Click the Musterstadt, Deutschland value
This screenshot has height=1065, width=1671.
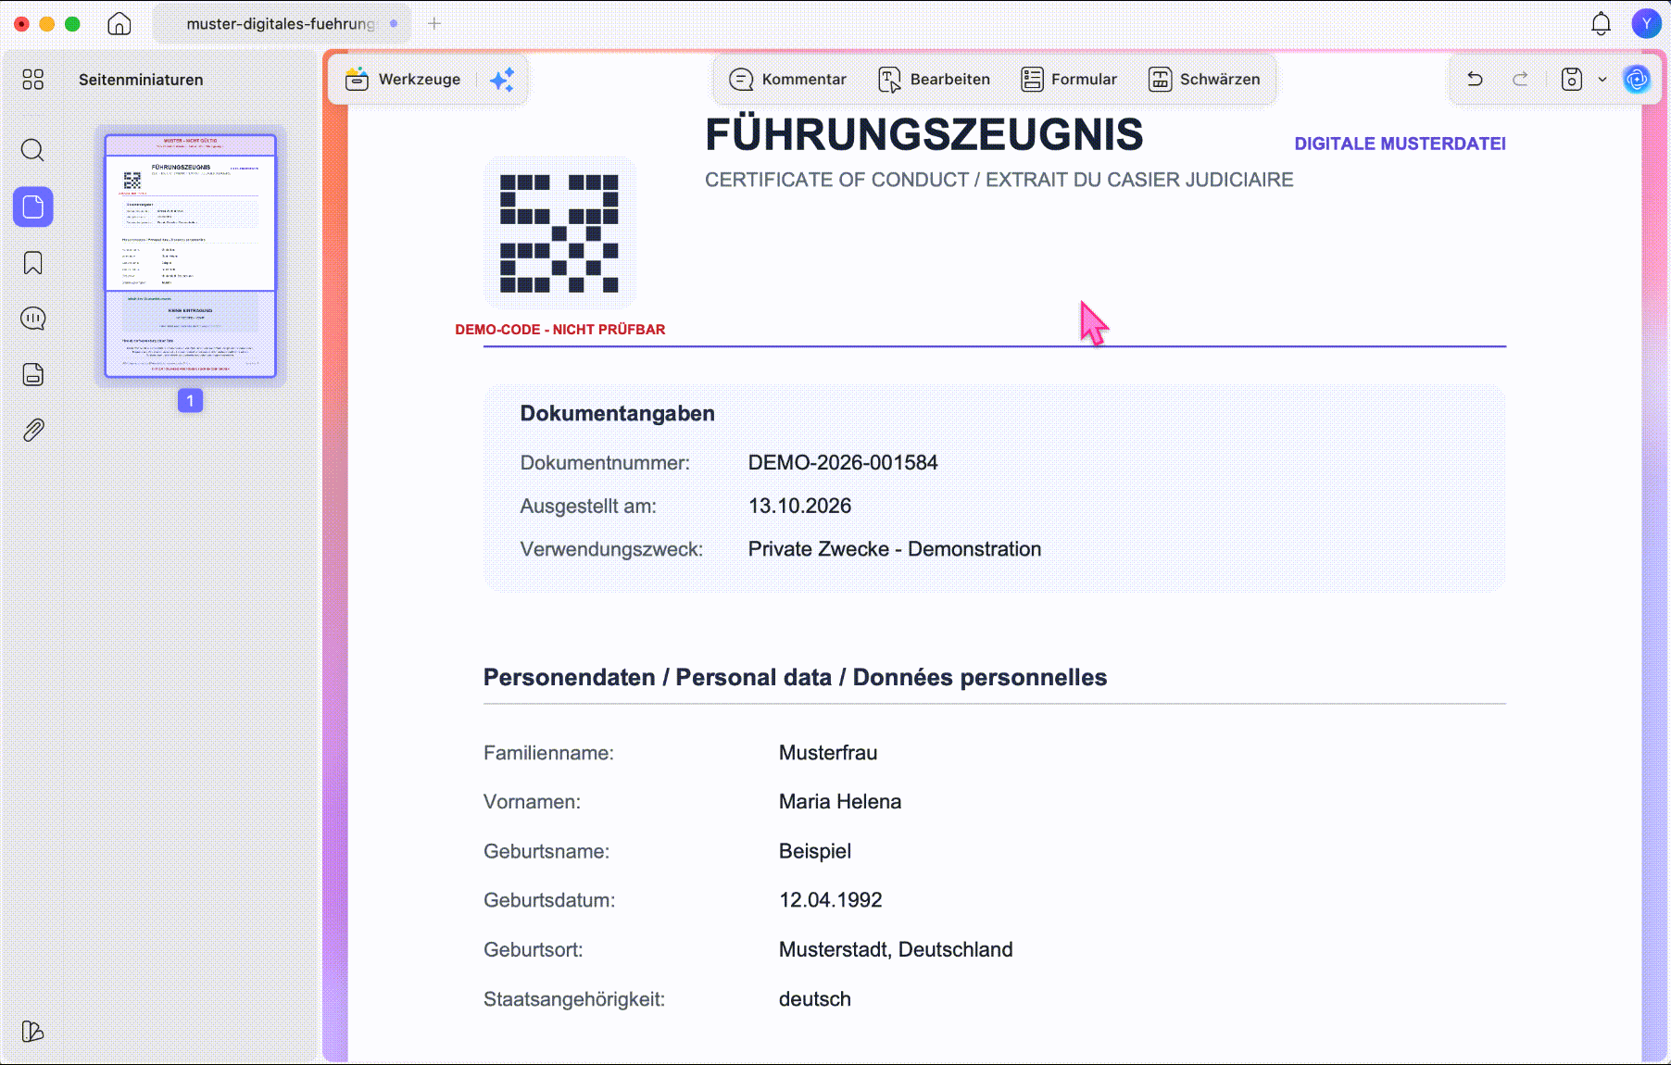(896, 949)
